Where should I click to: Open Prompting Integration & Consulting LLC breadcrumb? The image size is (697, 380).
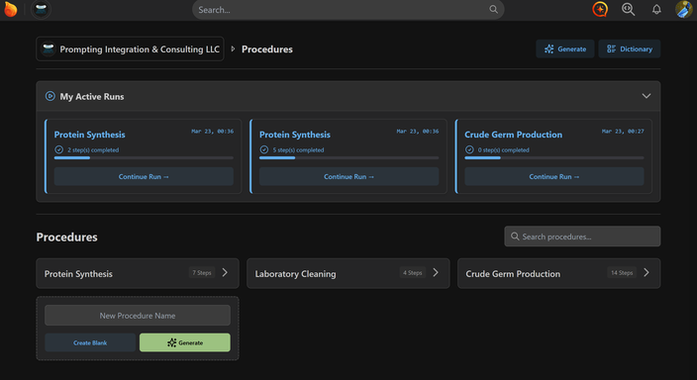tap(130, 48)
